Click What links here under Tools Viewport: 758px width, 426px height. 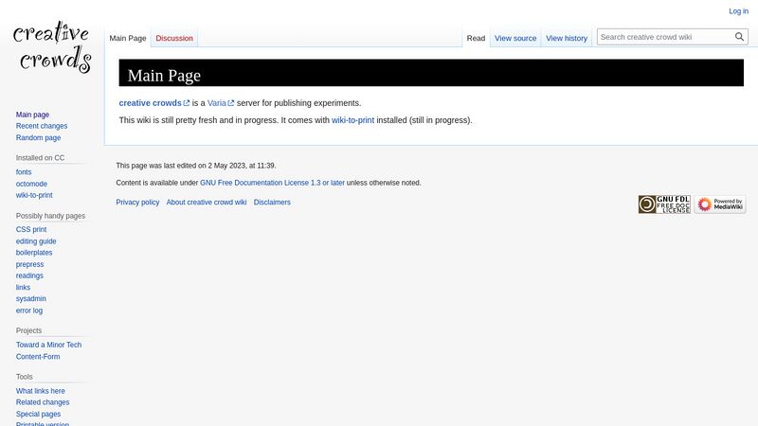(41, 391)
